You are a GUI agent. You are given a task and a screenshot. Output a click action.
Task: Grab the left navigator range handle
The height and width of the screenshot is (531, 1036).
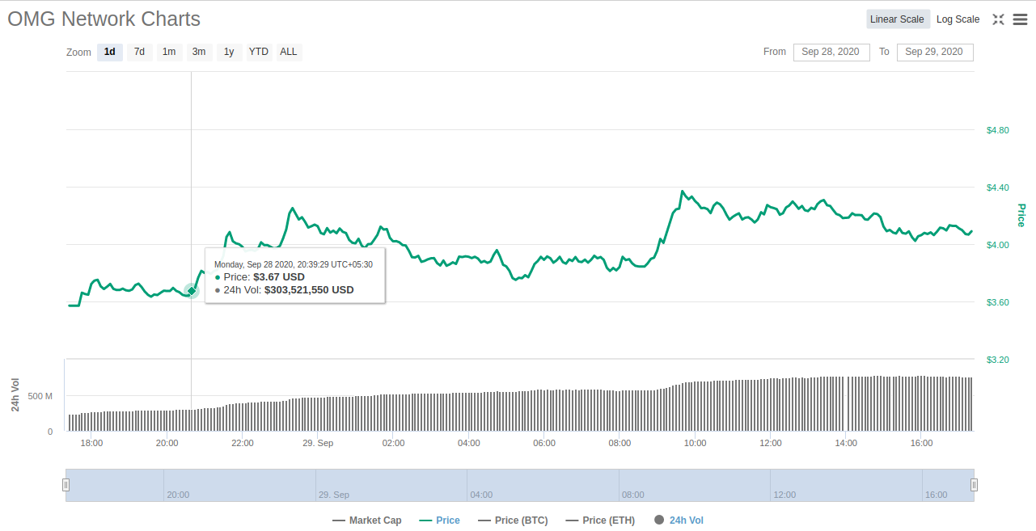[x=66, y=485]
